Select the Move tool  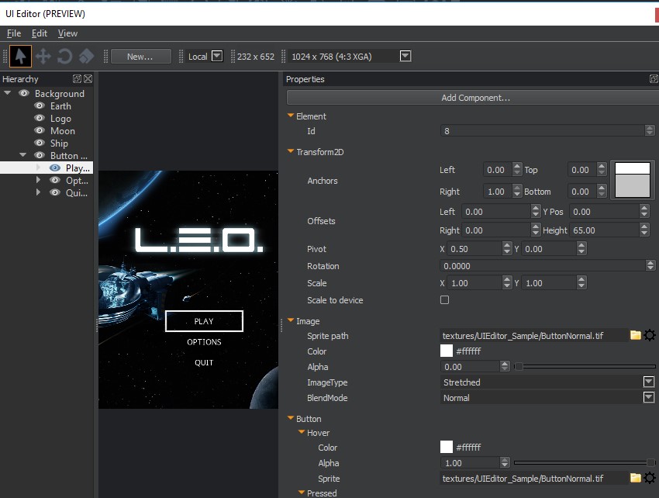[43, 55]
